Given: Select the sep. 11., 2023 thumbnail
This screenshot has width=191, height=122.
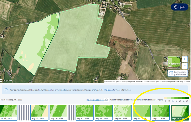Looking at the screenshot, I should 161,113.
